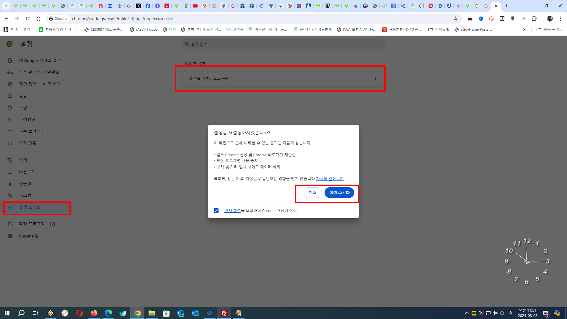
Task: Click the 시작 그룹 power icon
Action: pos(10,143)
